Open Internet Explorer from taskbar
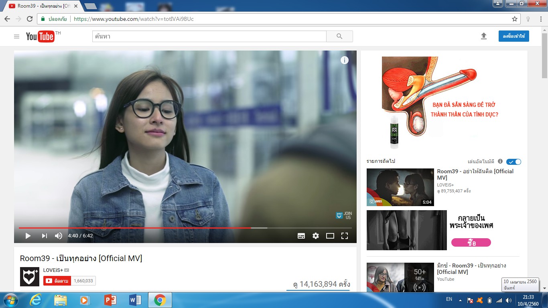This screenshot has height=308, width=548. coord(35,300)
